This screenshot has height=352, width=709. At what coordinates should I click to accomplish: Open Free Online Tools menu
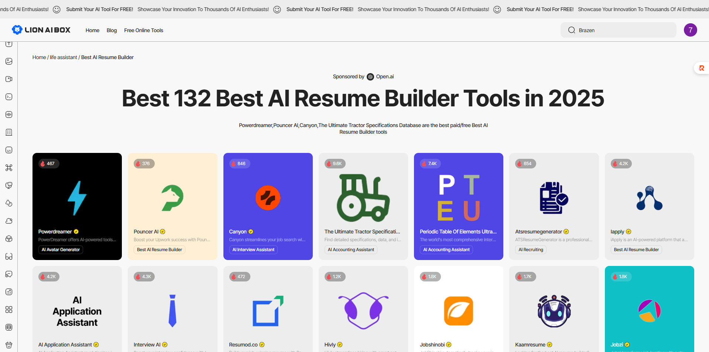[143, 30]
